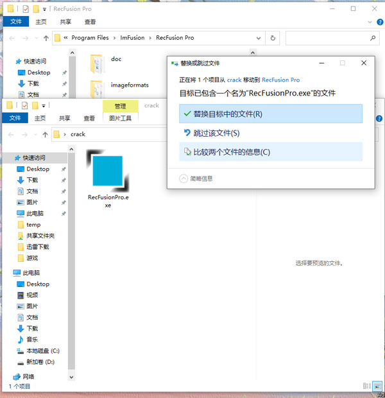Click properties checkmark icon in RecFusion Pro title bar
The width and height of the screenshot is (385, 398).
pos(26,9)
